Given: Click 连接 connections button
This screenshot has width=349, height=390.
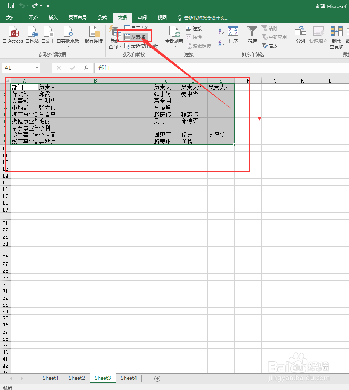Looking at the screenshot, I should click(x=194, y=28).
